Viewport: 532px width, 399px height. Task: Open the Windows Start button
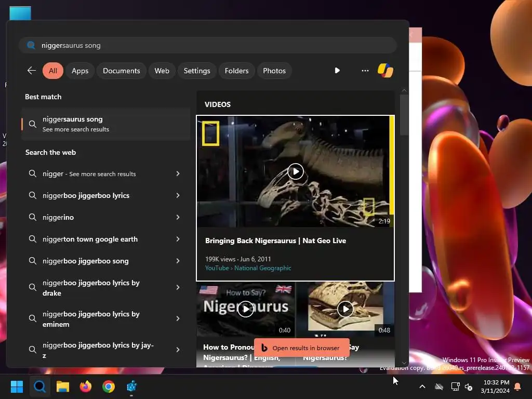coord(17,387)
